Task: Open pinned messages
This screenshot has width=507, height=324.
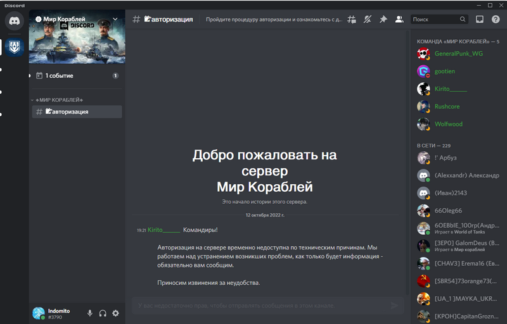Action: [383, 20]
